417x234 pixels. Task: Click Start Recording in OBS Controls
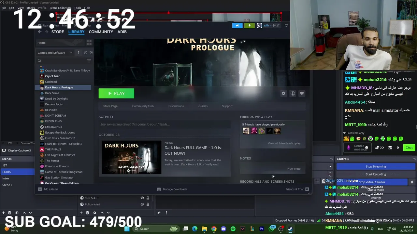click(376, 174)
